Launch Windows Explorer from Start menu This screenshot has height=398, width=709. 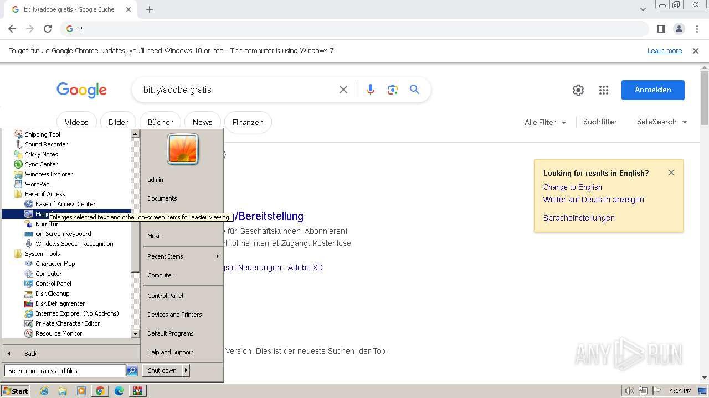pyautogui.click(x=48, y=174)
